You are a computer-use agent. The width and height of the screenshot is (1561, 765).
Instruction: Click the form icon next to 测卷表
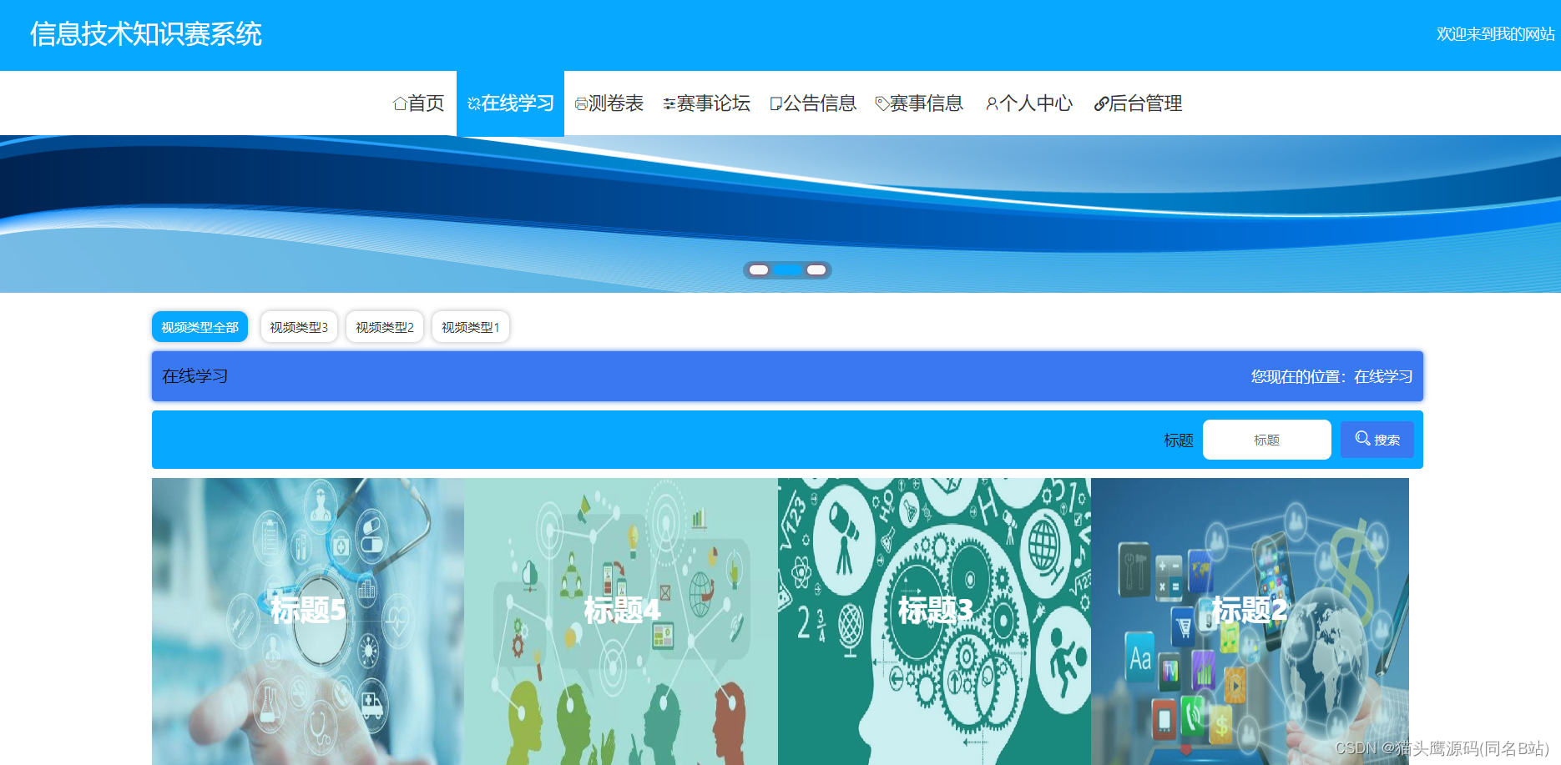tap(582, 103)
